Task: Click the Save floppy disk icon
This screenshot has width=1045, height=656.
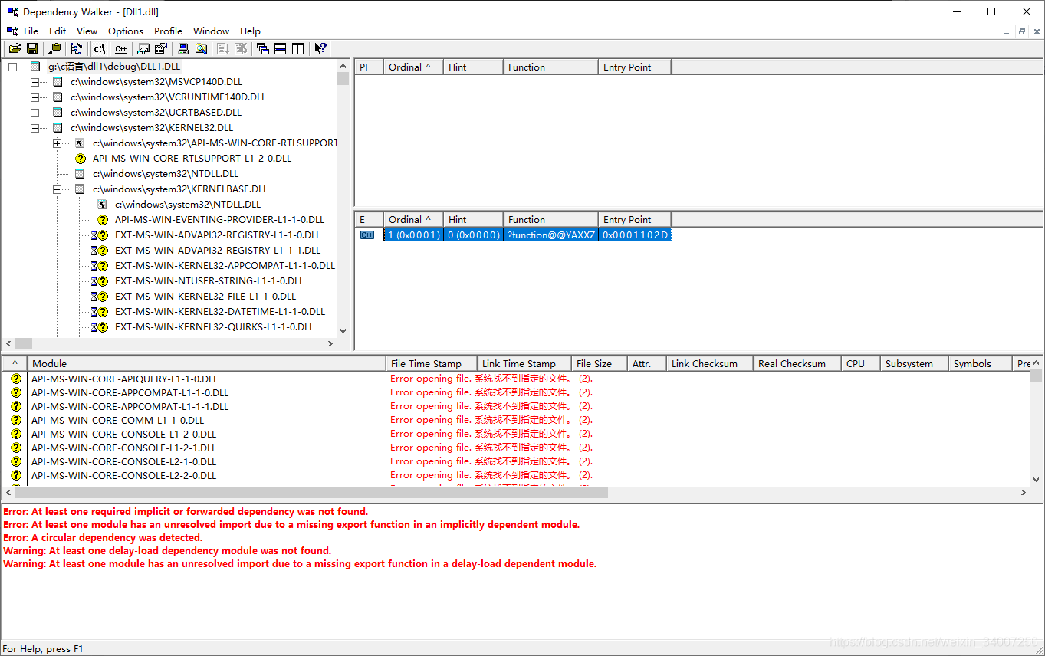Action: [x=32, y=48]
